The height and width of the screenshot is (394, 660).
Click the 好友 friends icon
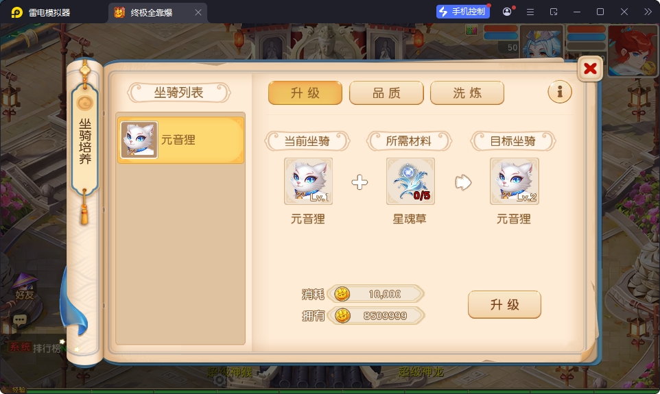(x=24, y=288)
